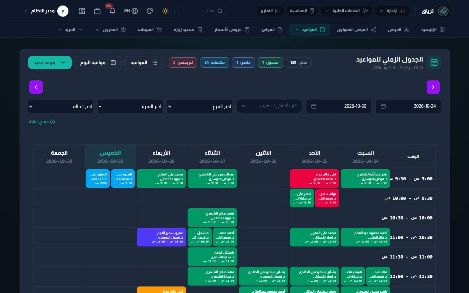The height and width of the screenshot is (293, 469).
Task: Open the المحاسبة menu item
Action: coord(302,11)
